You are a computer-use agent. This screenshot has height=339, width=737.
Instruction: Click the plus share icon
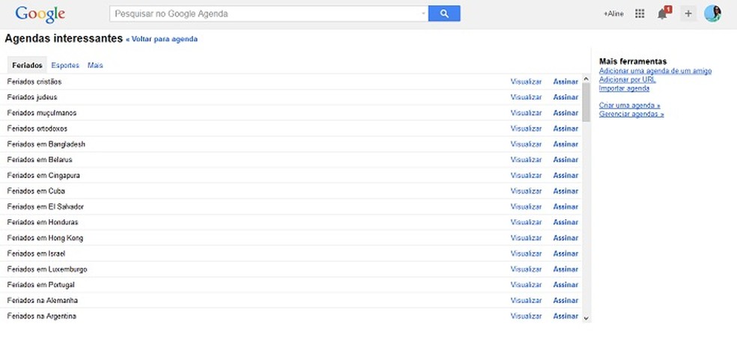(x=688, y=13)
